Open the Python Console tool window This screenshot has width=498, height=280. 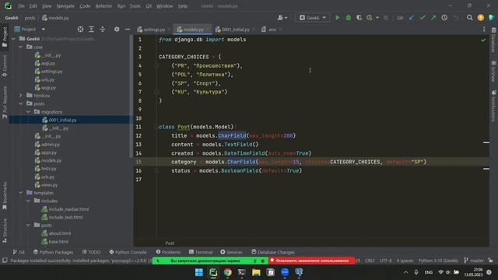[x=128, y=252]
